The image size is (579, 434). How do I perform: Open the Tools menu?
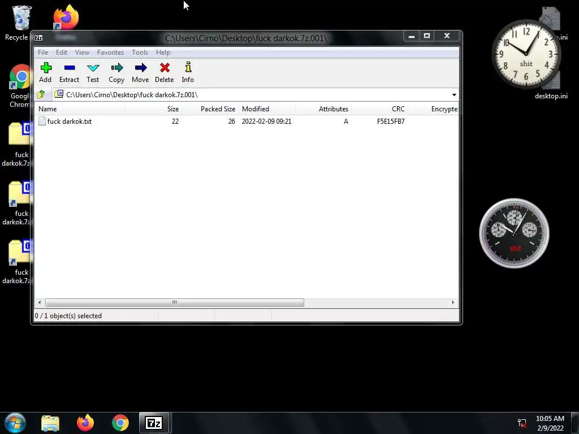coord(140,53)
